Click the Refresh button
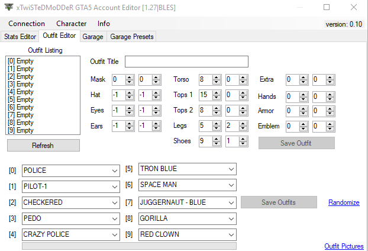Screen dimensions: 368x251 (x=43, y=146)
